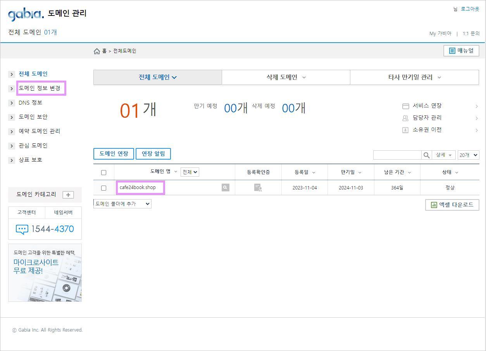Click the 만기 예정 00개 count
Screen dimensions: 486x351
[236, 108]
